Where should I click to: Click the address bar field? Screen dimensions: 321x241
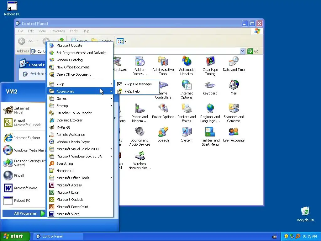click(138, 51)
